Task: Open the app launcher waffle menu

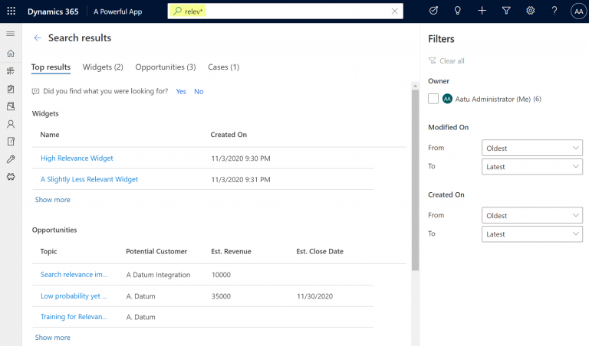Action: click(x=12, y=11)
